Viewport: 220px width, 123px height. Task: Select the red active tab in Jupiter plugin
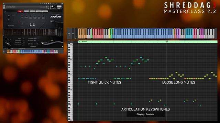click(20, 11)
